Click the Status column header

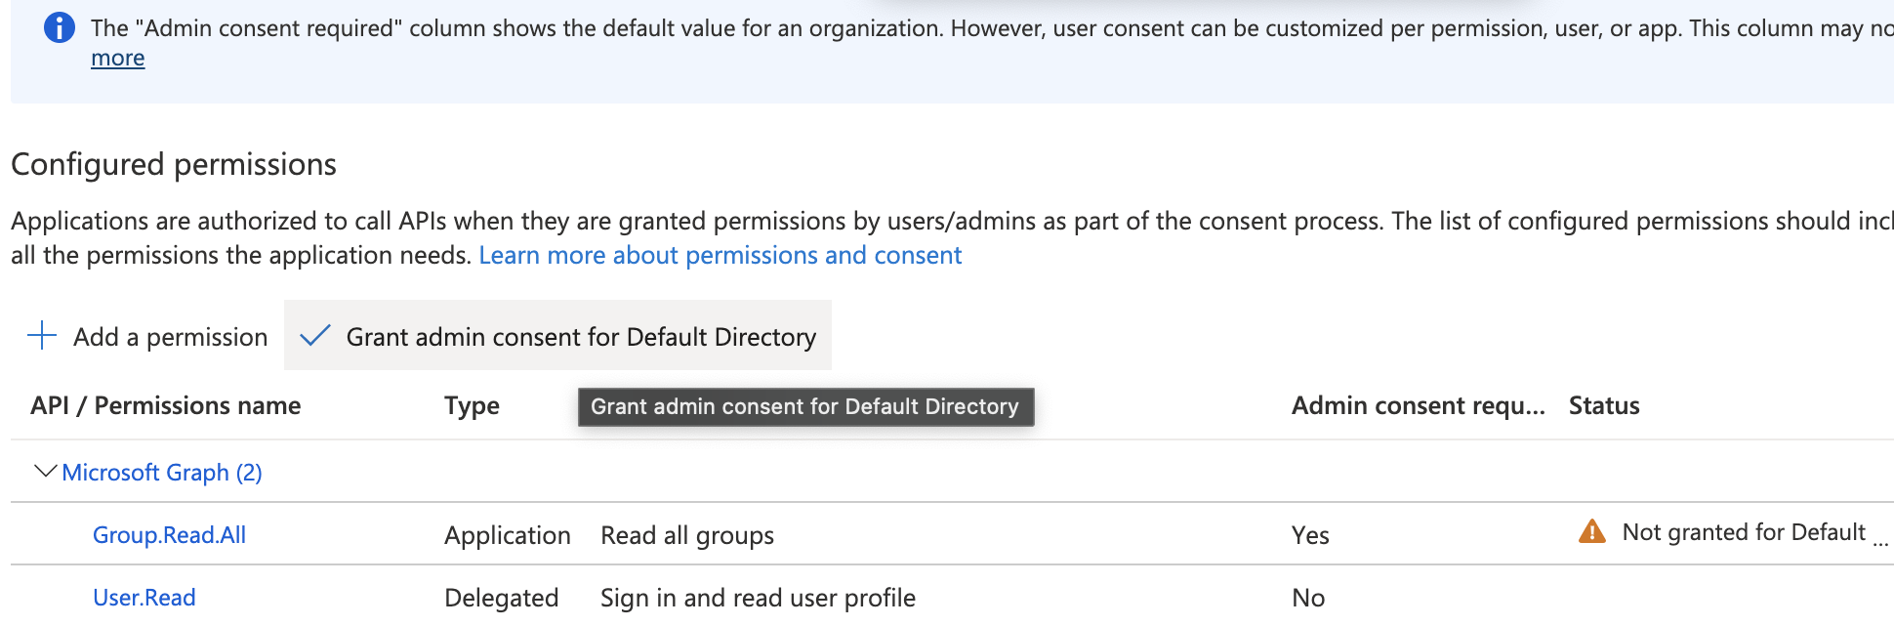click(x=1603, y=406)
